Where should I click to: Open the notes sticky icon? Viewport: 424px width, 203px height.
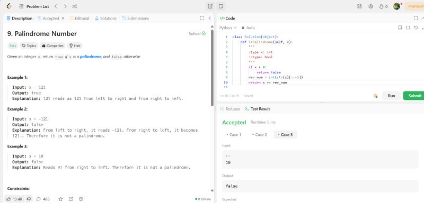point(220,6)
